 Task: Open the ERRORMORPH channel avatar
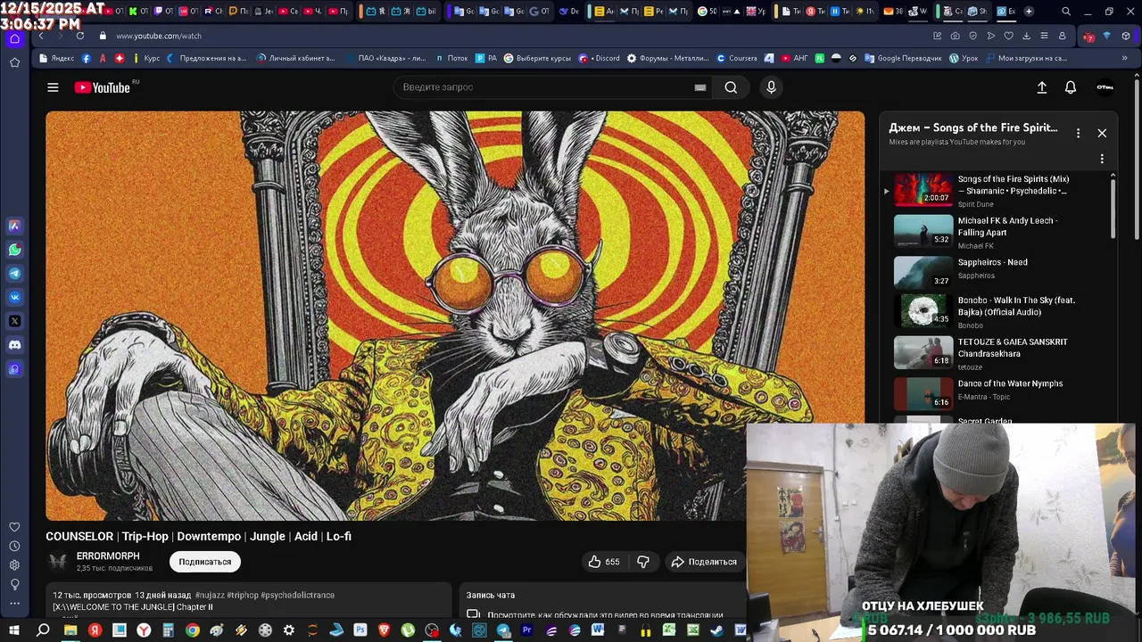58,562
